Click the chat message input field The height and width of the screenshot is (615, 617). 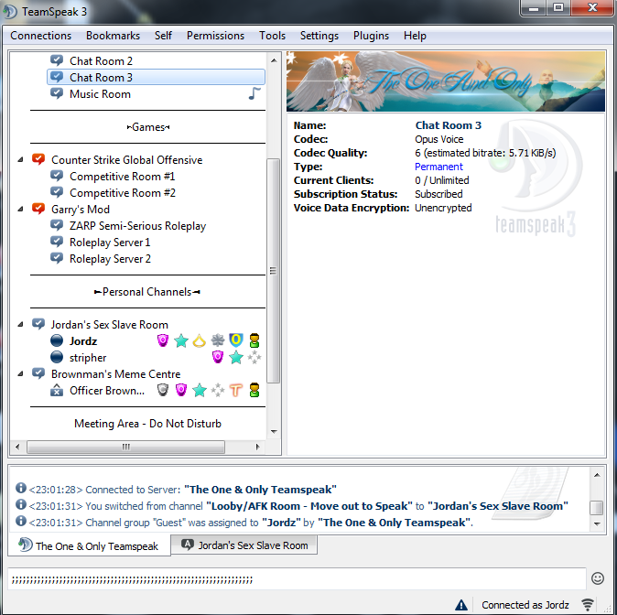pos(297,578)
